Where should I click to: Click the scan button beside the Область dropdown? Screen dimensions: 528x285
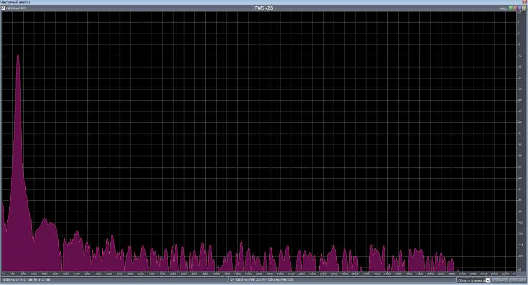(500, 280)
